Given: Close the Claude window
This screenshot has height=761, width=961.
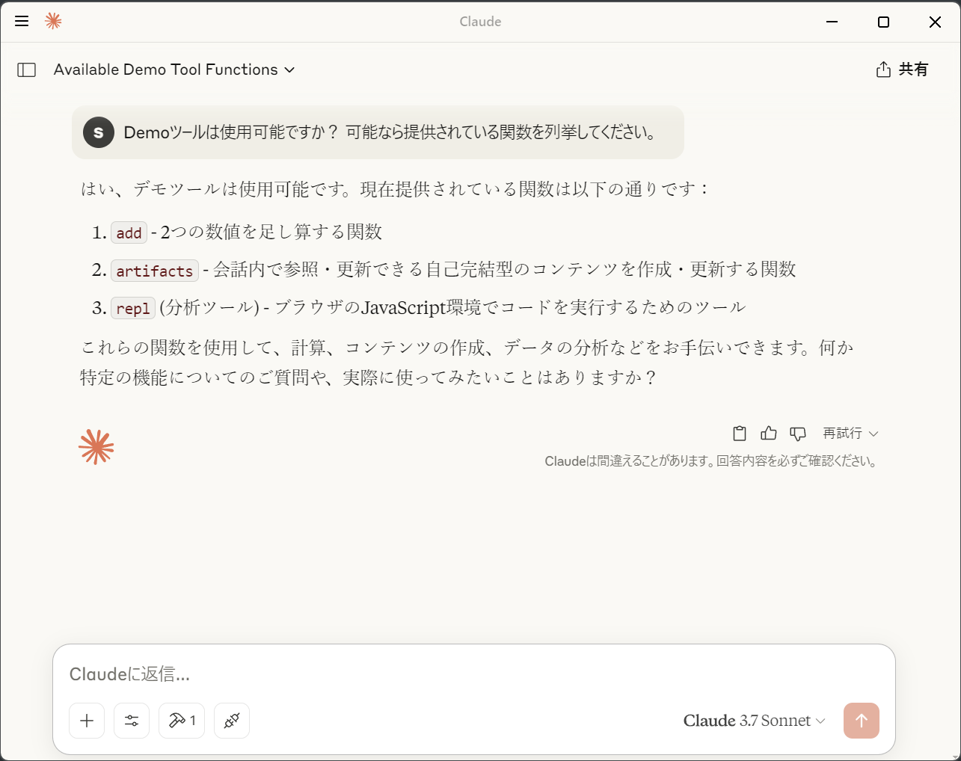Looking at the screenshot, I should click(x=935, y=22).
